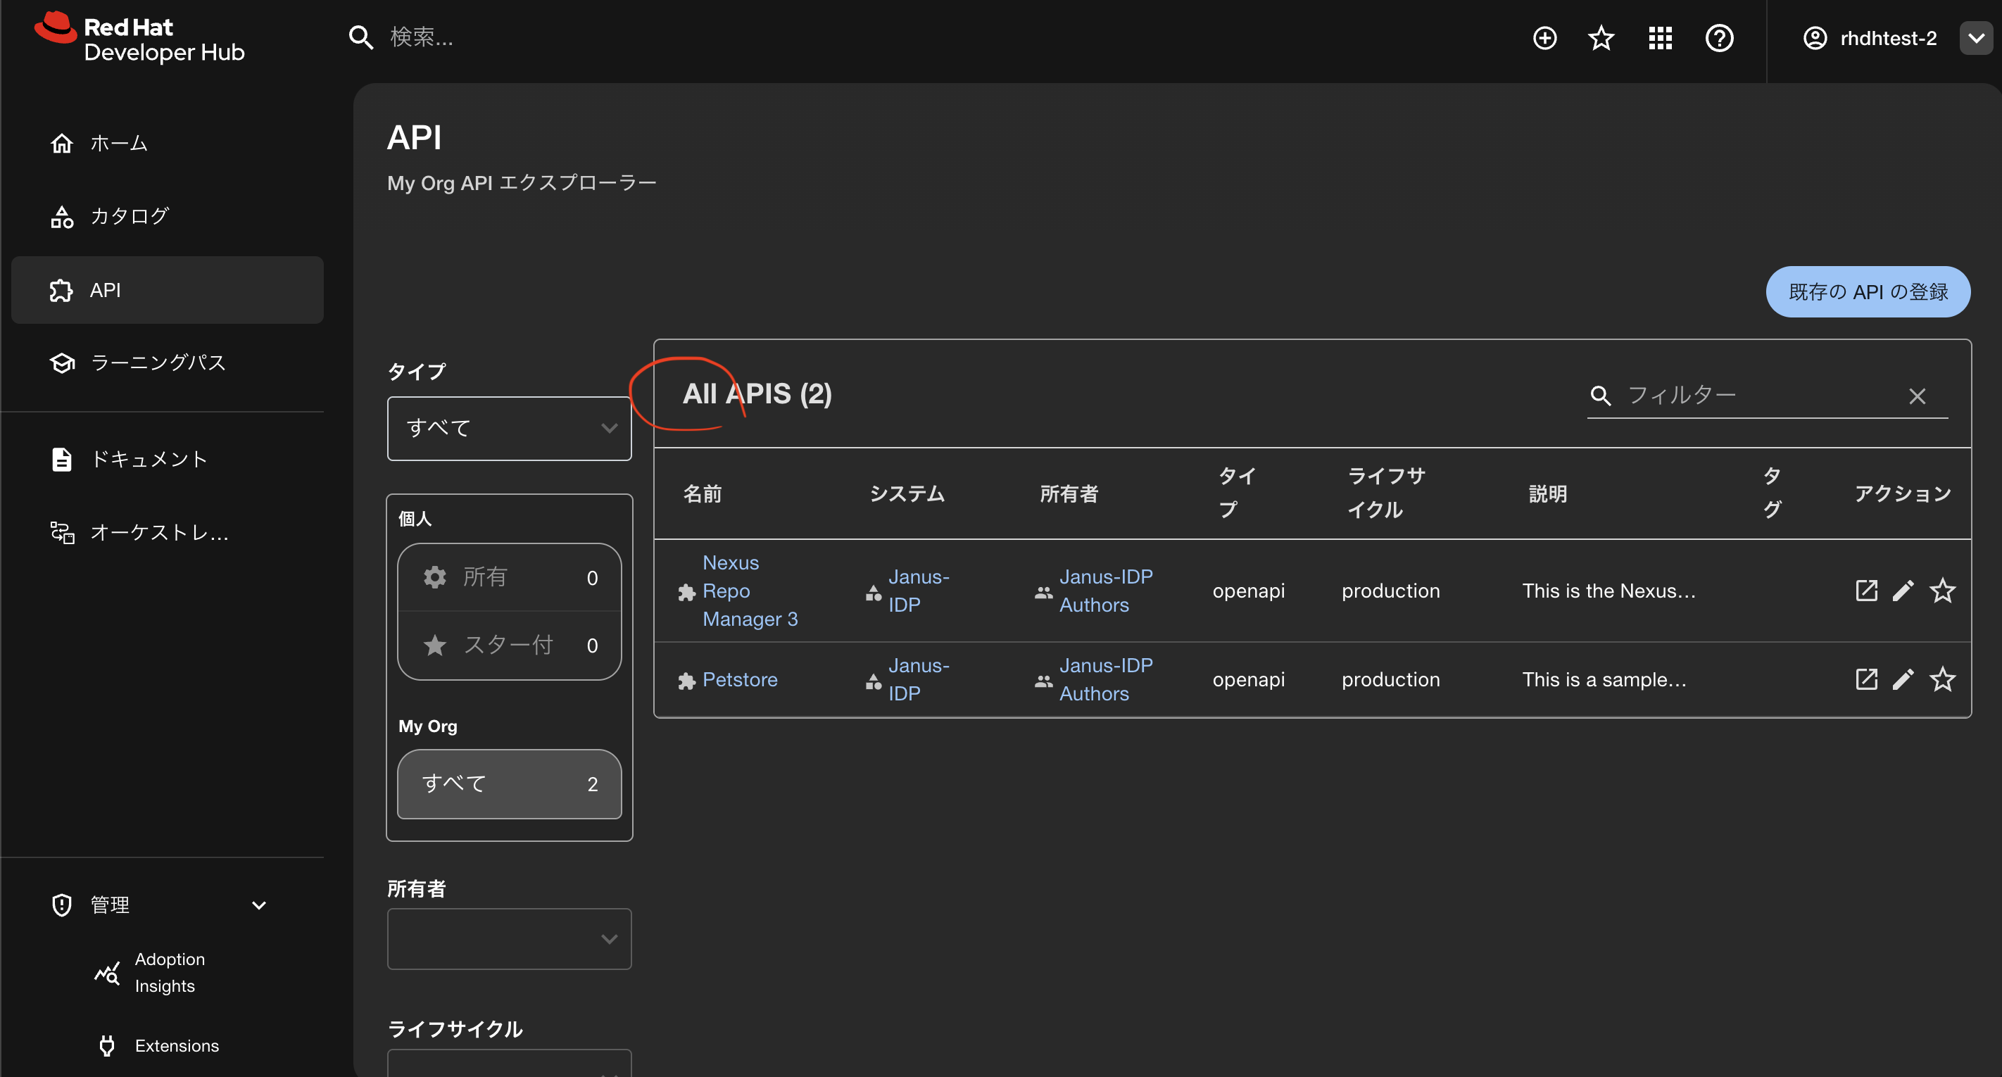The height and width of the screenshot is (1077, 2002).
Task: Open the application launcher grid icon
Action: click(1660, 38)
